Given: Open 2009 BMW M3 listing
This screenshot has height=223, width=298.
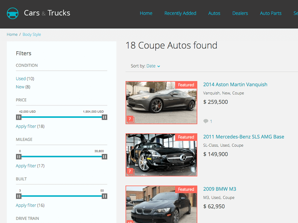Looking at the screenshot, I should 219,189.
